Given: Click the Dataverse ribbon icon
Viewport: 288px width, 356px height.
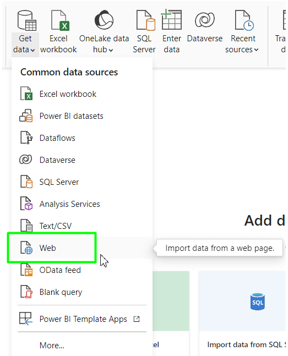Looking at the screenshot, I should tap(205, 19).
